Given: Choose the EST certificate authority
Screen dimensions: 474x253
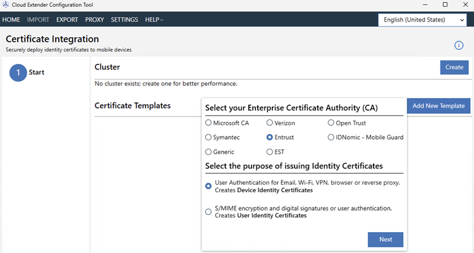Looking at the screenshot, I should [x=270, y=152].
